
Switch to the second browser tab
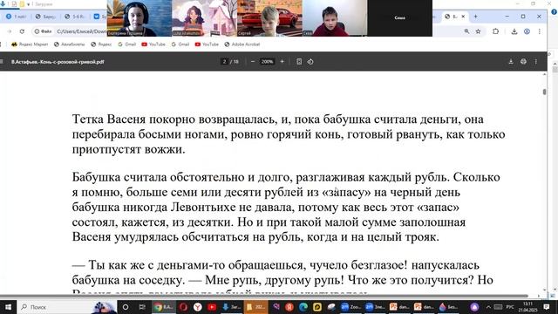(45, 17)
